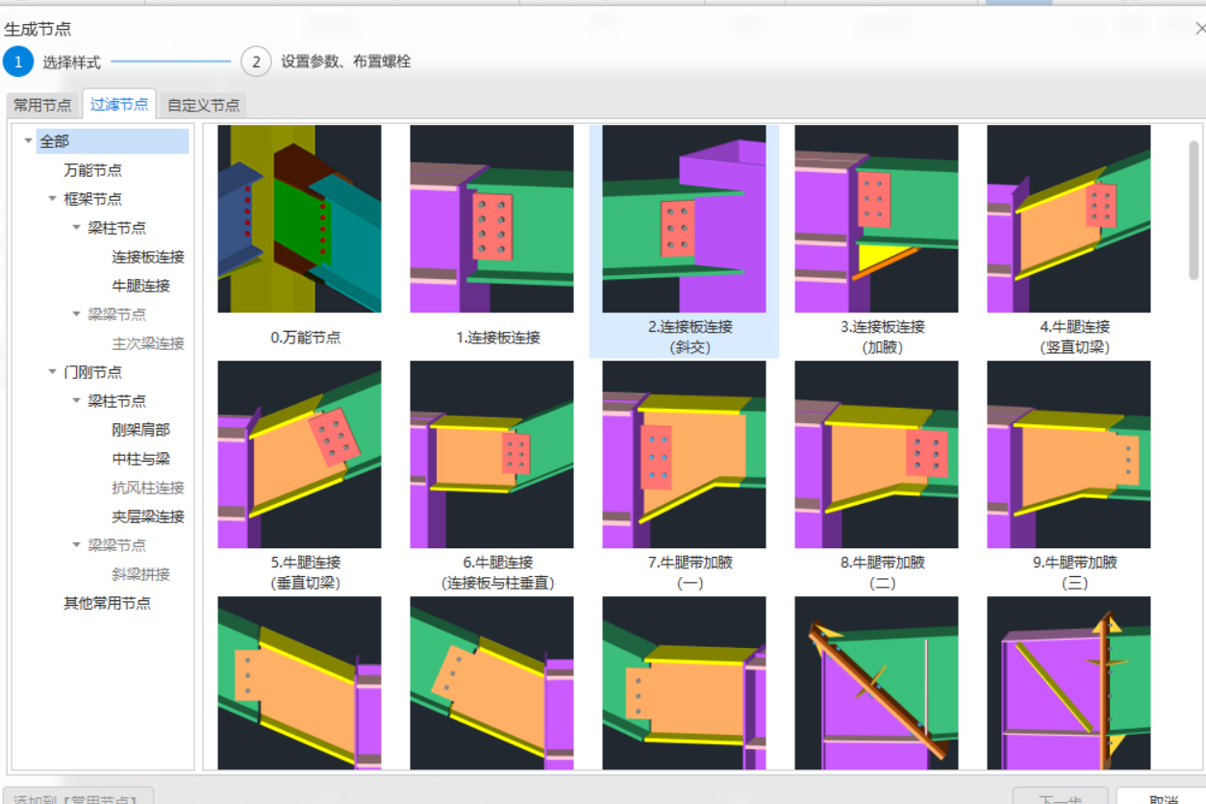Select the 8.牛腿带加腋(二) thumbnail
1206x804 pixels.
pyautogui.click(x=876, y=454)
